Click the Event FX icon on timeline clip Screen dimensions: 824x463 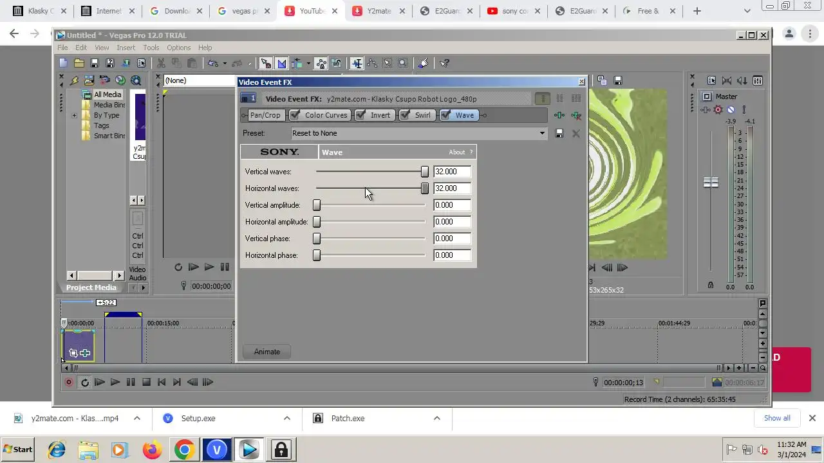click(x=85, y=353)
